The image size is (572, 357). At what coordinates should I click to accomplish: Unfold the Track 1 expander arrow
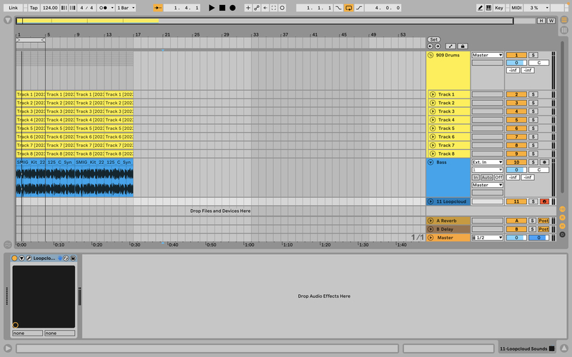432,94
